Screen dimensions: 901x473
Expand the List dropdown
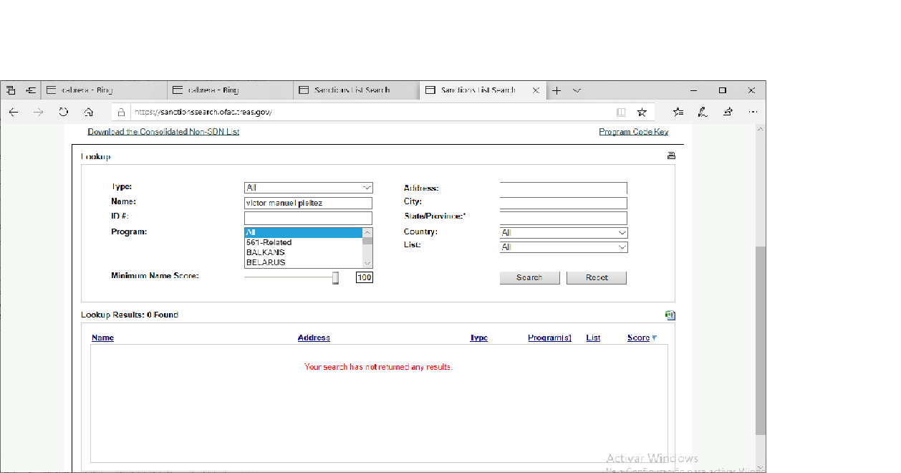(563, 247)
